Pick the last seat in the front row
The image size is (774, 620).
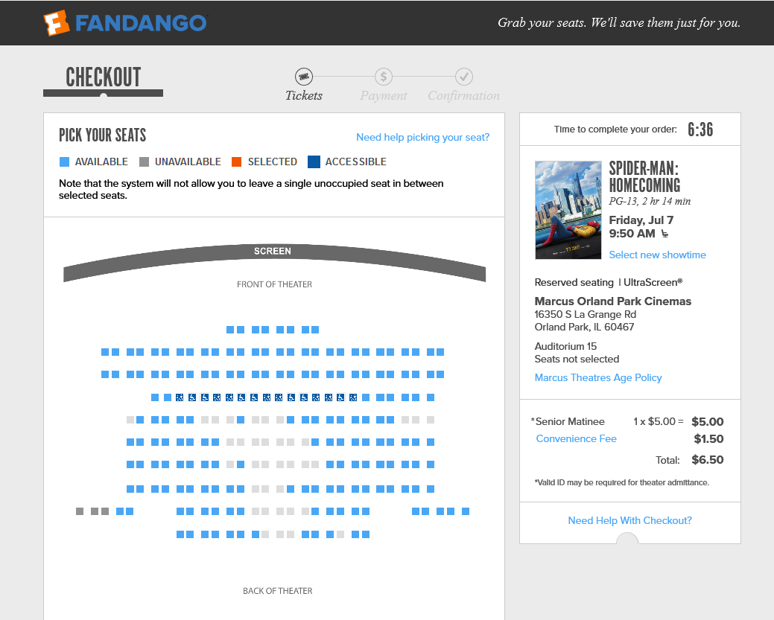tap(315, 330)
